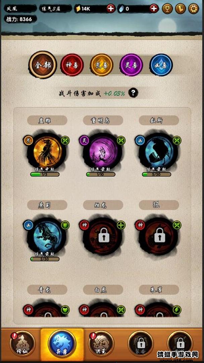Go to 修仙 in the bottom navigation
The image size is (204, 363).
[22, 343]
